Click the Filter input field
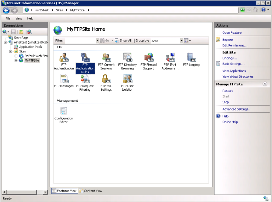Screen dimensions: 272x202 (x=80, y=41)
